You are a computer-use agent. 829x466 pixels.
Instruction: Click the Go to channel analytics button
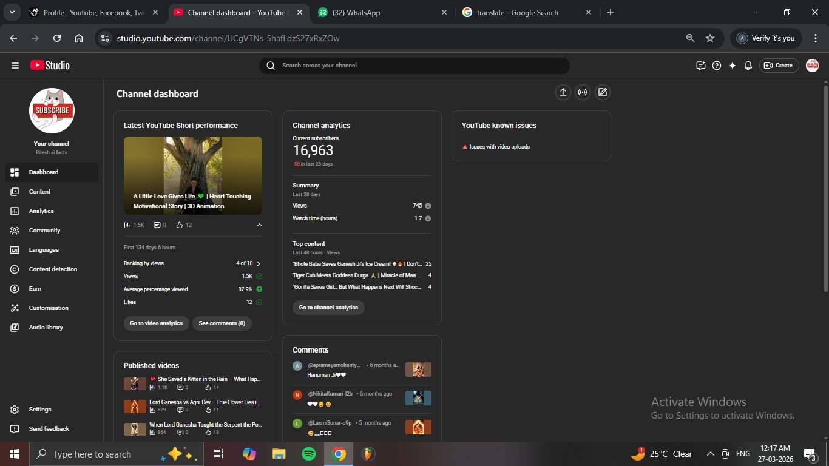pos(328,308)
